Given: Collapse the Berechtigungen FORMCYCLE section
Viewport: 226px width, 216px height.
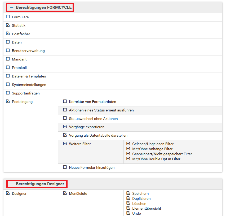Looking at the screenshot, I should tap(12, 7).
